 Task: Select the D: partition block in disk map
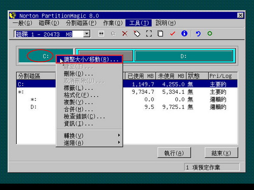[184, 56]
